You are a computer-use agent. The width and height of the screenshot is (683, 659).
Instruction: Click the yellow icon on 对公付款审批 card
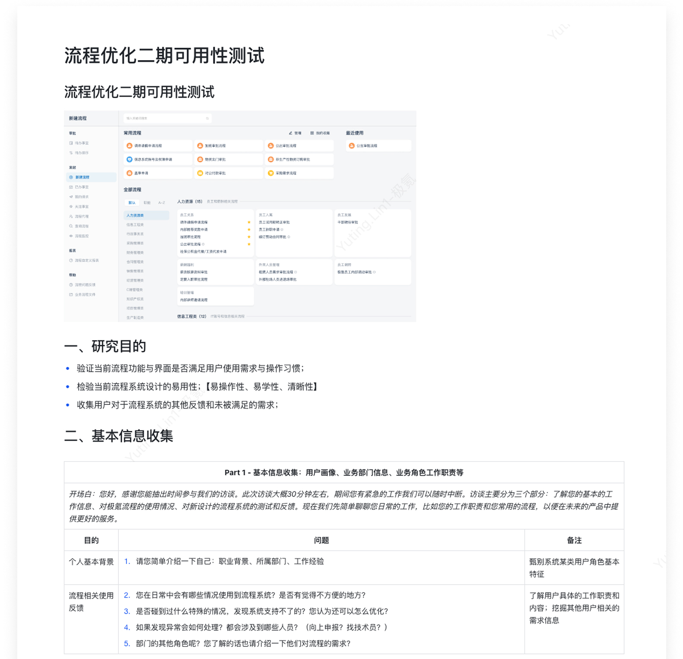pos(200,173)
